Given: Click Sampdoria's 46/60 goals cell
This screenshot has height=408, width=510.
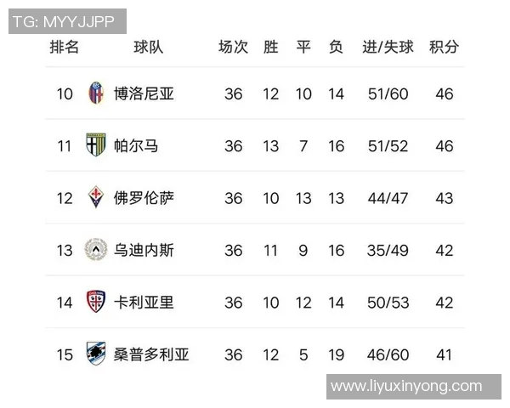Looking at the screenshot, I should pyautogui.click(x=388, y=354).
